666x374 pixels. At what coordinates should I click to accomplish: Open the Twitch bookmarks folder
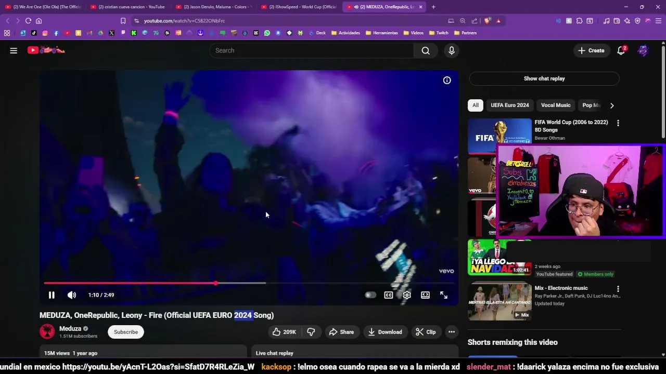[x=439, y=33]
